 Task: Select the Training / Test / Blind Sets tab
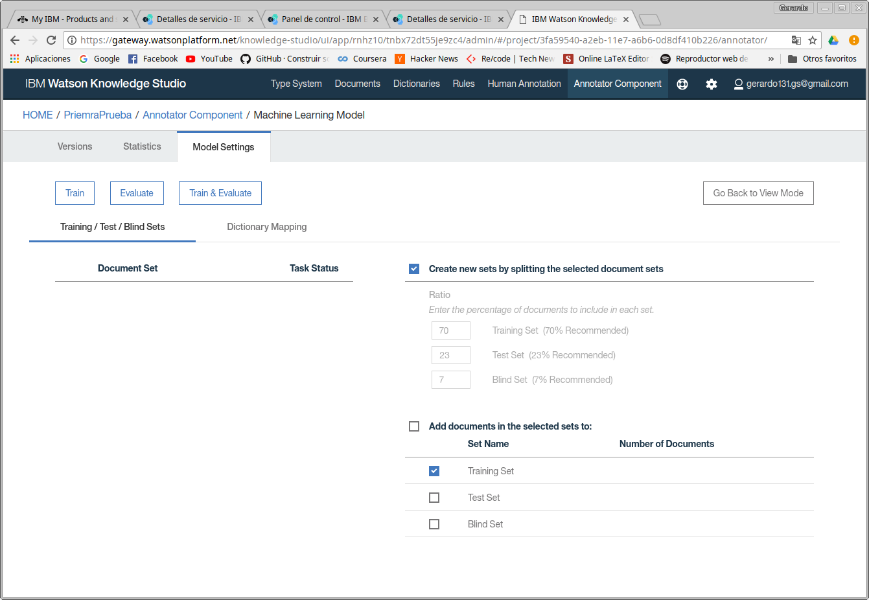click(x=113, y=227)
